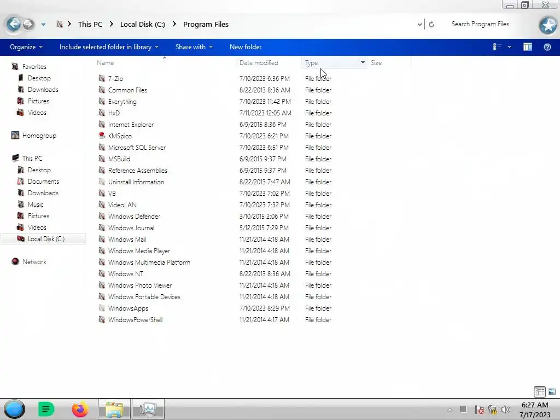Viewport: 560px width, 420px height.
Task: Click the New folder button
Action: (246, 47)
